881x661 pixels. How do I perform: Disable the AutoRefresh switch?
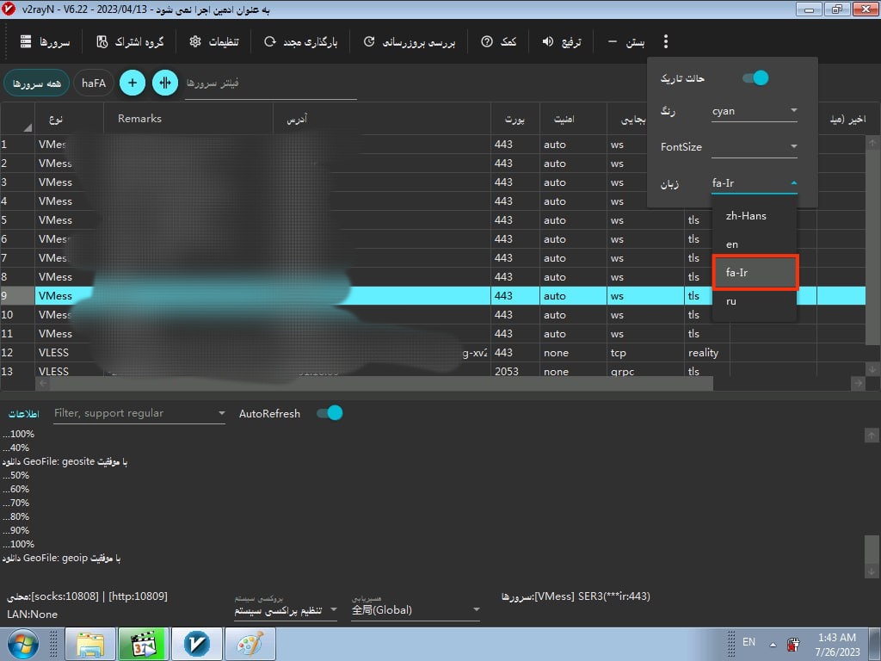click(x=330, y=413)
